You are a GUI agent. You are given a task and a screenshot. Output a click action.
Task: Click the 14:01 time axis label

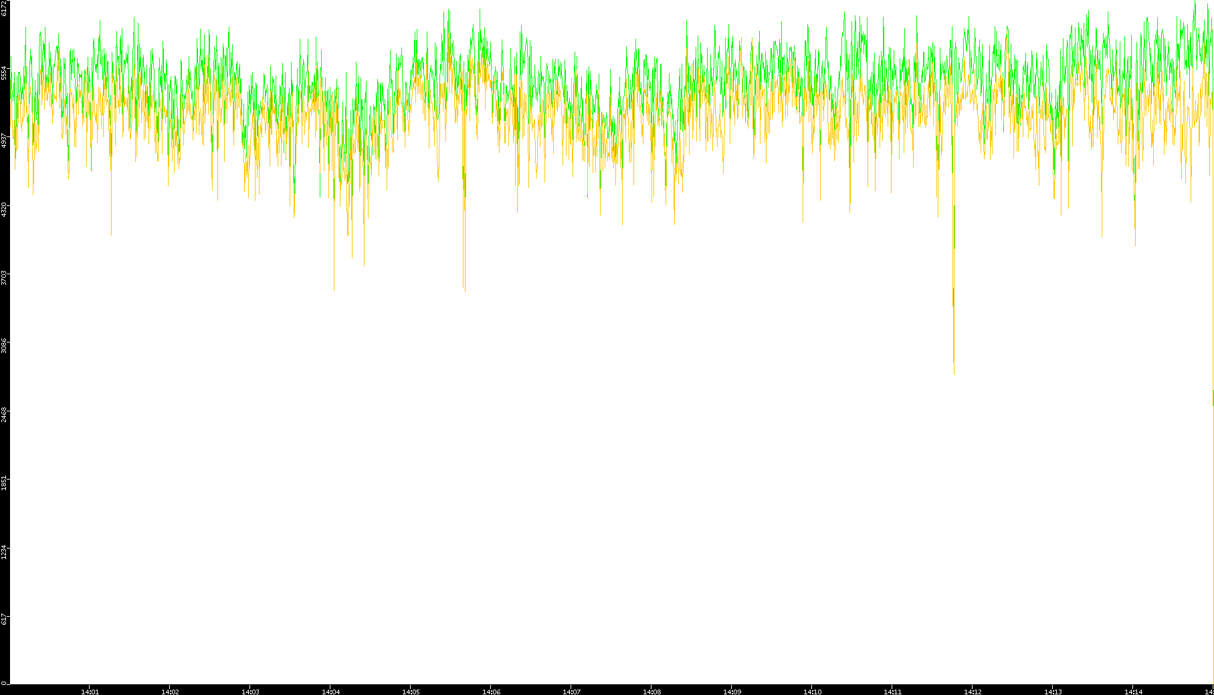point(90,692)
